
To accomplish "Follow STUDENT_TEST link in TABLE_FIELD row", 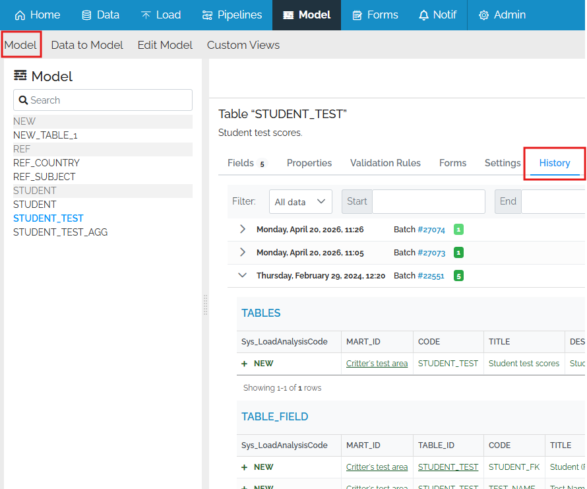I will [448, 467].
